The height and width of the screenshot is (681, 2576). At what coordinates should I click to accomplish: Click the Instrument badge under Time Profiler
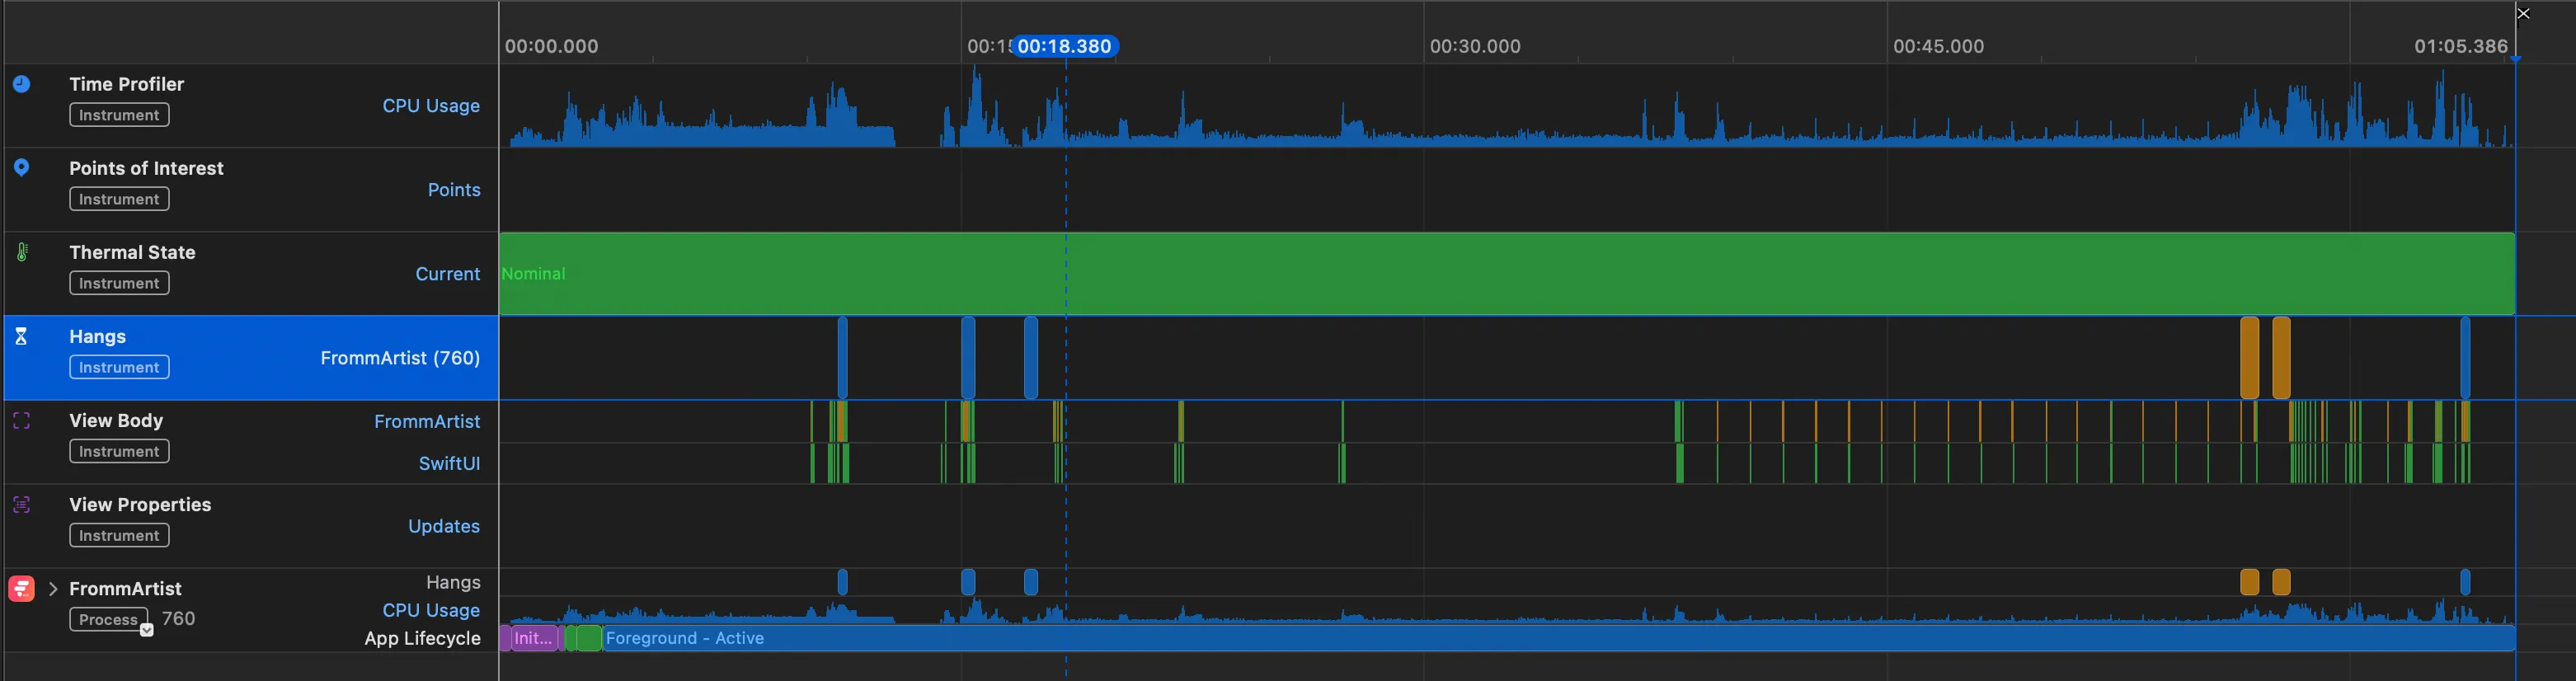pyautogui.click(x=119, y=115)
